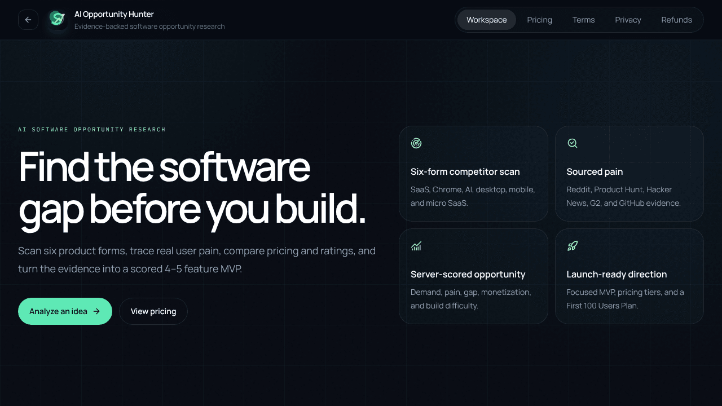The height and width of the screenshot is (406, 722).
Task: Click the chart icon on Server-scored opportunity card
Action: (416, 246)
